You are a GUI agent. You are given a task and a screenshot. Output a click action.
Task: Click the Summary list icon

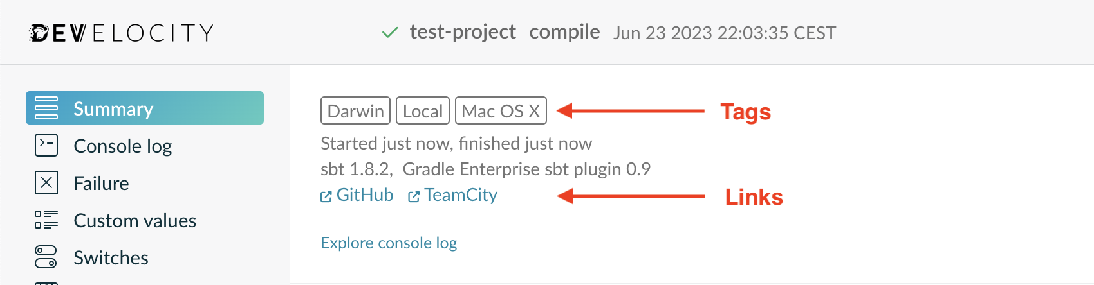46,108
